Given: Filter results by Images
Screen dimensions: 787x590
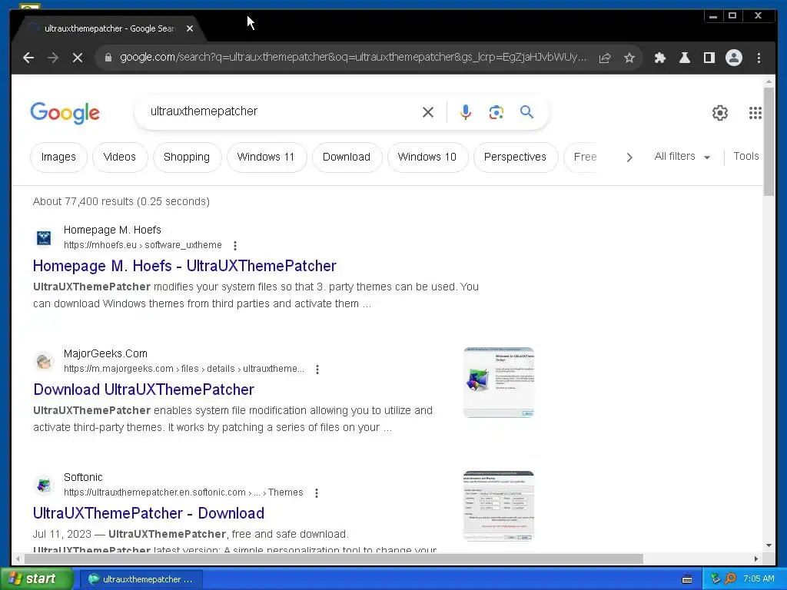Looking at the screenshot, I should (x=58, y=157).
